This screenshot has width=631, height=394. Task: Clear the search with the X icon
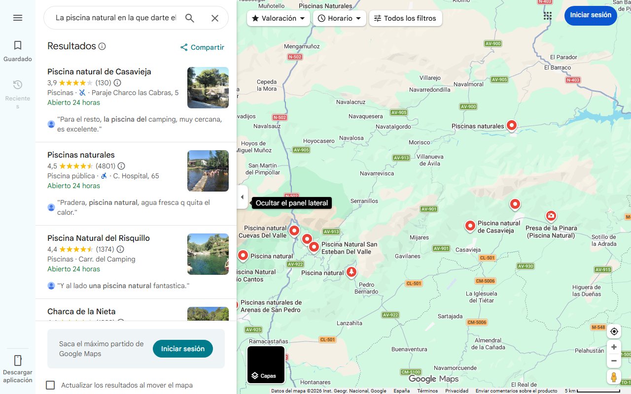(215, 18)
